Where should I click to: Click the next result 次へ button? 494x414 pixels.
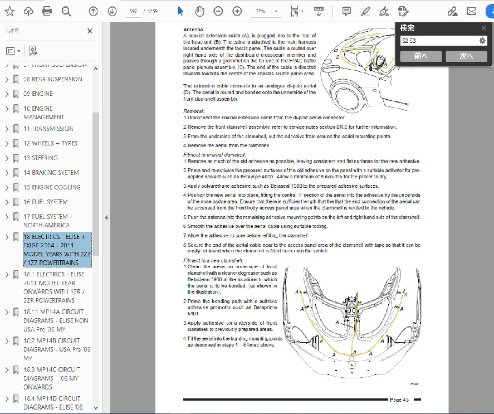(466, 56)
